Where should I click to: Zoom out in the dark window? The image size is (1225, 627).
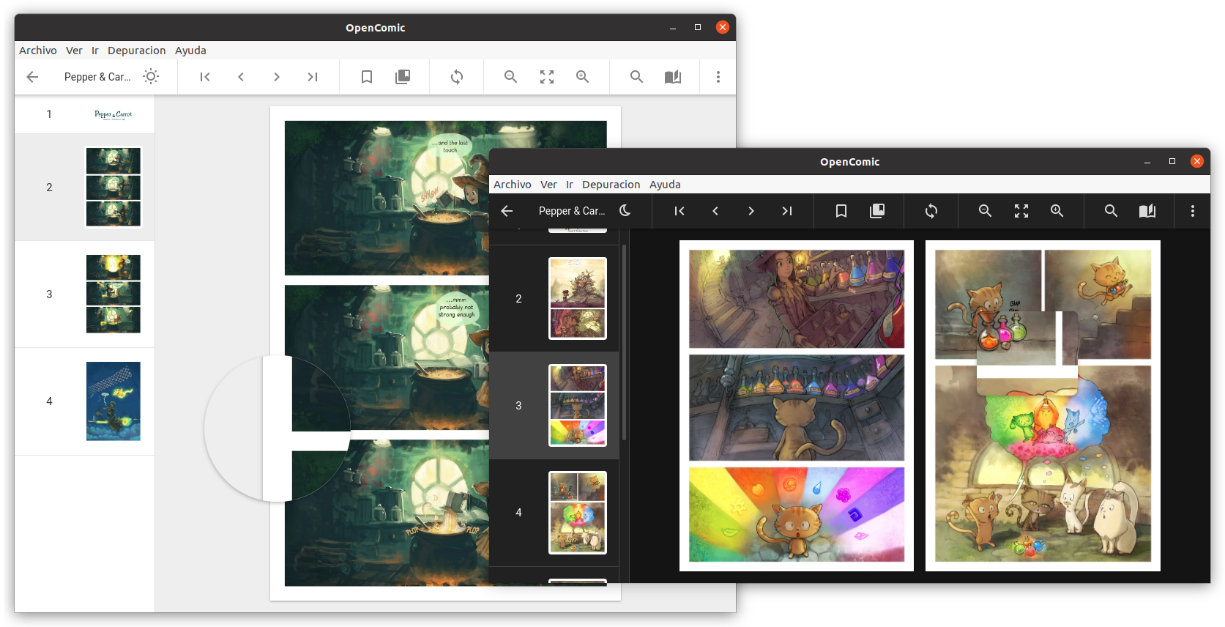coord(986,211)
